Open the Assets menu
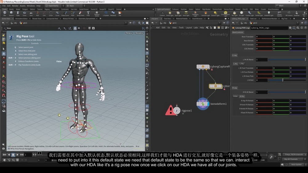This screenshot has width=308, height=173. click(x=22, y=6)
